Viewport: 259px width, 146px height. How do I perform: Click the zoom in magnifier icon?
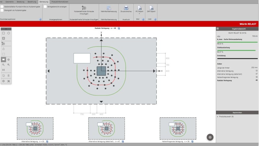tap(9, 65)
